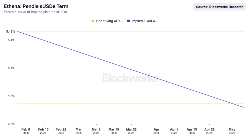The image size is (249, 138).
Task: Select the Feb 15 x-axis date label
Action: coord(43,129)
